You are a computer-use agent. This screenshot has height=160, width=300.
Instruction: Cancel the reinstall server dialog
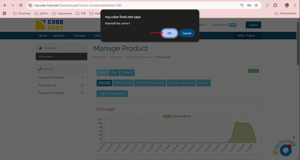(x=187, y=33)
